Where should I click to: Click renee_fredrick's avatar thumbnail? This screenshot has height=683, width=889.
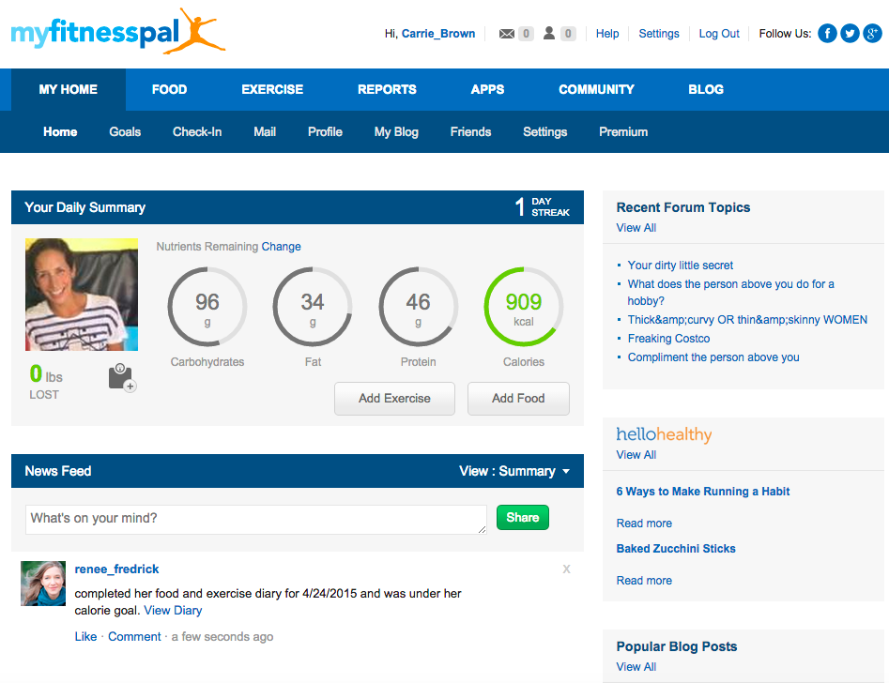(43, 584)
